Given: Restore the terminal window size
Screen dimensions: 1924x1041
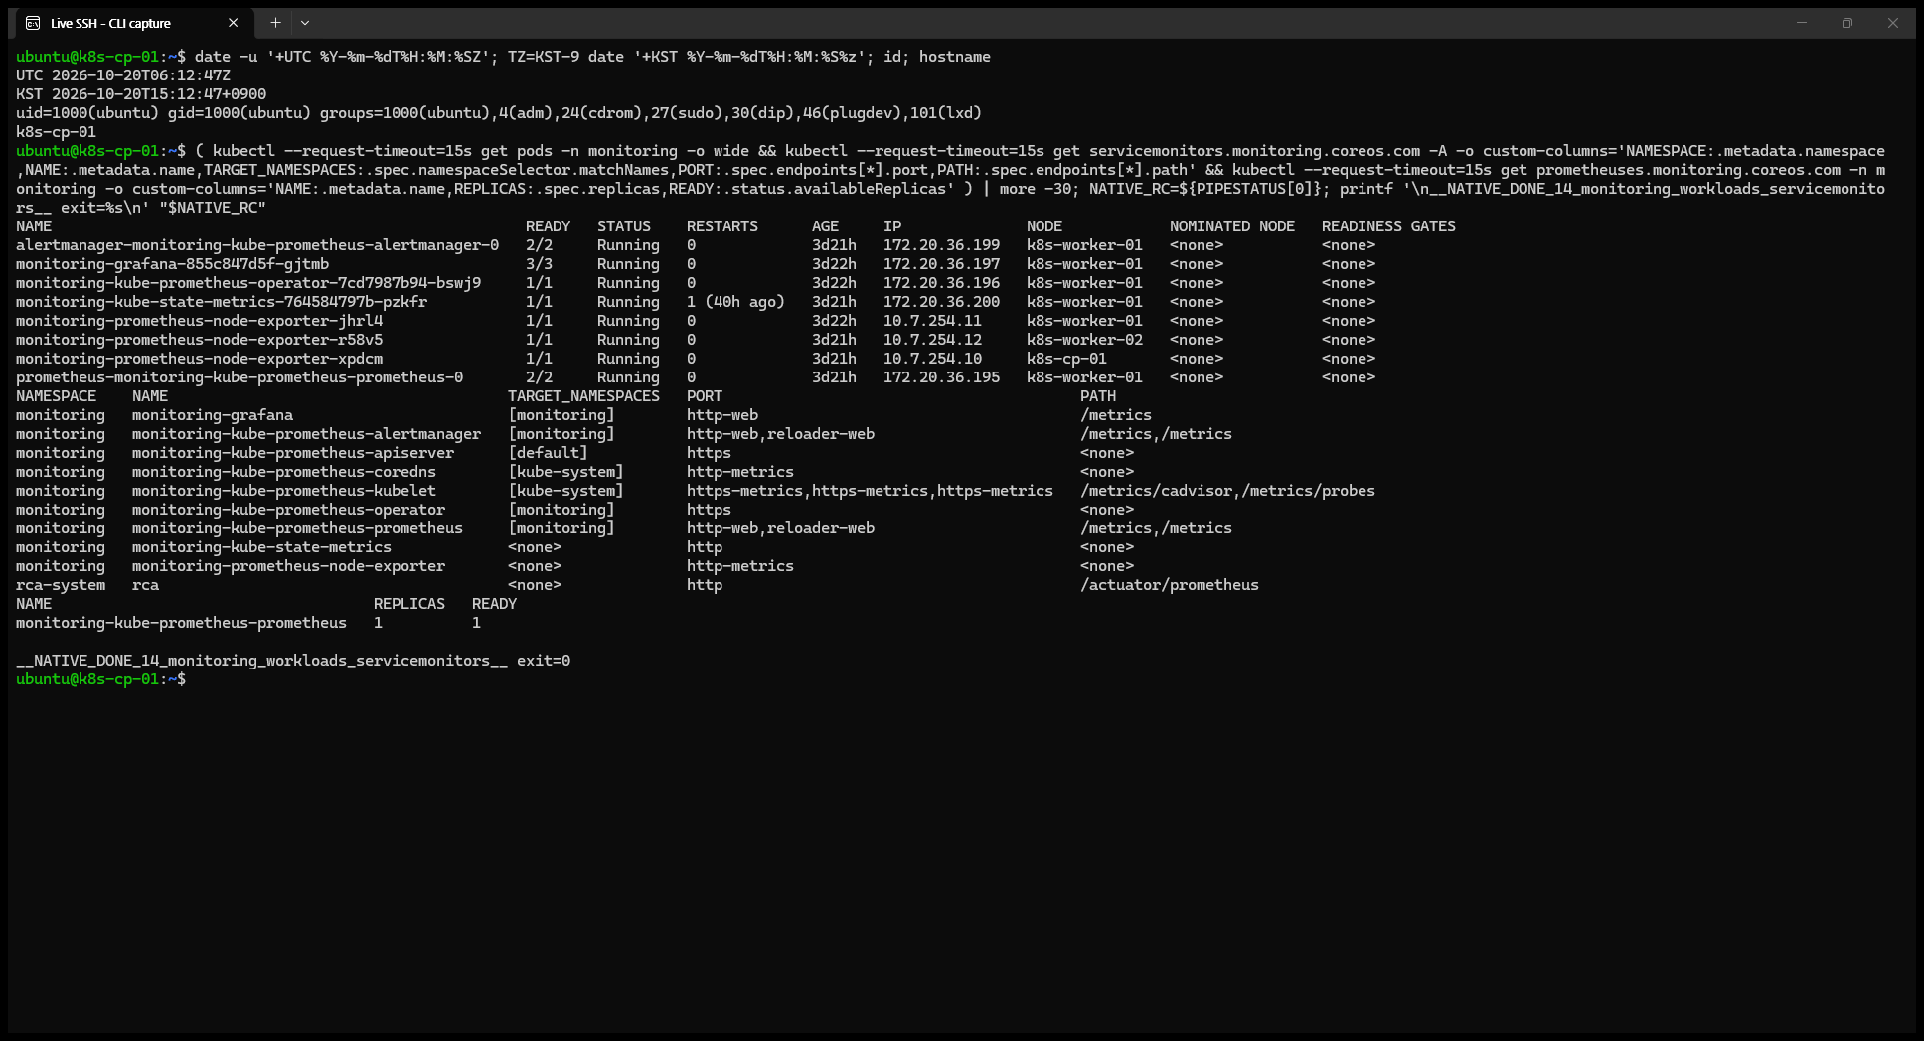Looking at the screenshot, I should [x=1846, y=23].
